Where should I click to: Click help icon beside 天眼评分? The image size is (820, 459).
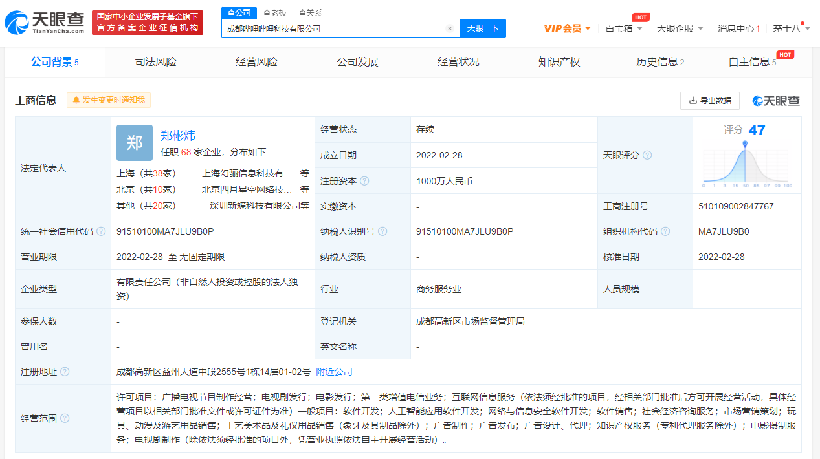647,155
